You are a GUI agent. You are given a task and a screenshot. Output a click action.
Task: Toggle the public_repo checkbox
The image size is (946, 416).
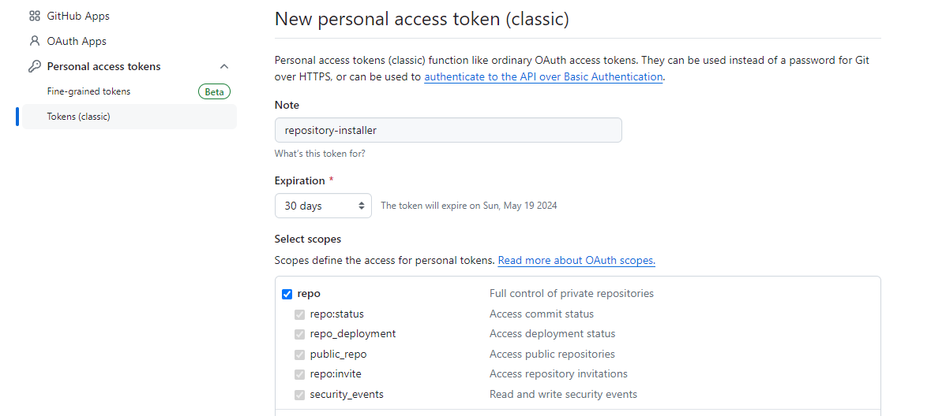(x=299, y=355)
